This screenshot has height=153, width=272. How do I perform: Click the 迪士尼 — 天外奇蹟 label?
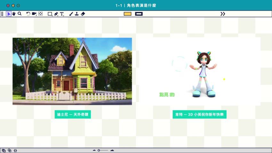[x=73, y=115]
